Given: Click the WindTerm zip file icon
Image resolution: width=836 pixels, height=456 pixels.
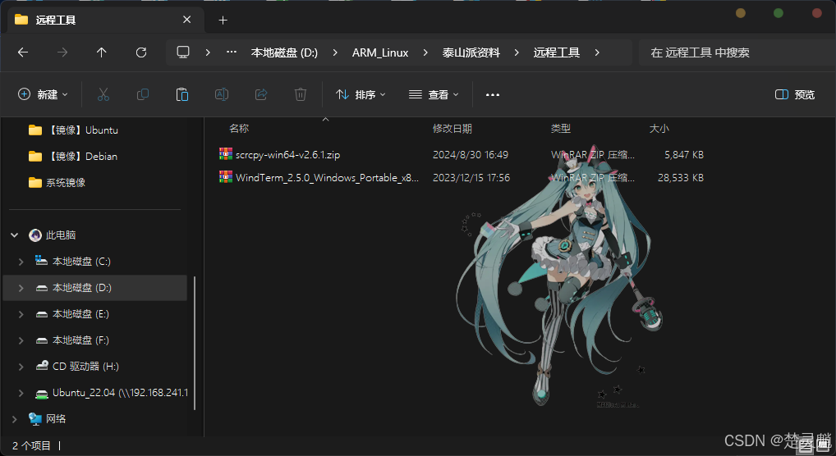Looking at the screenshot, I should coord(226,177).
